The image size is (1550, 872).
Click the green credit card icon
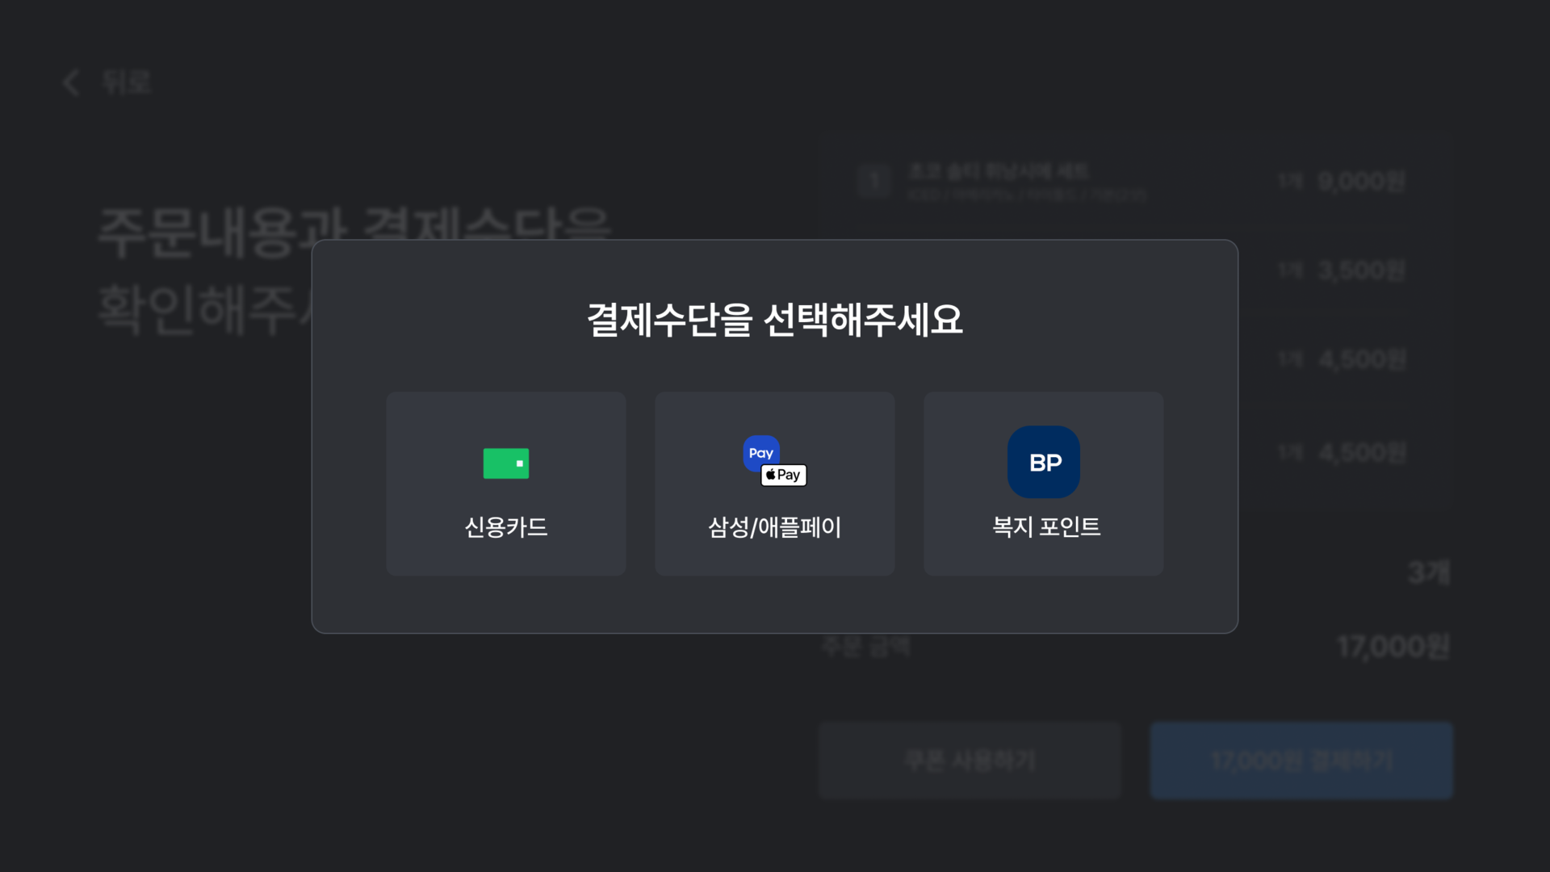[x=506, y=463]
